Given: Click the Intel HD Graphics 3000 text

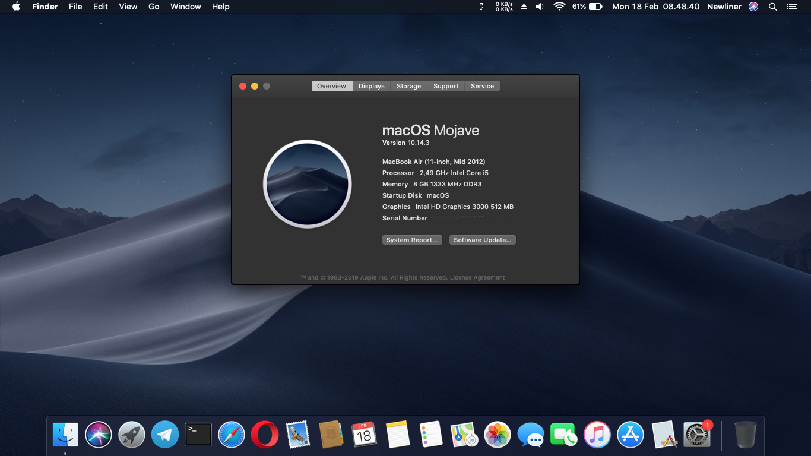Looking at the screenshot, I should pyautogui.click(x=464, y=207).
